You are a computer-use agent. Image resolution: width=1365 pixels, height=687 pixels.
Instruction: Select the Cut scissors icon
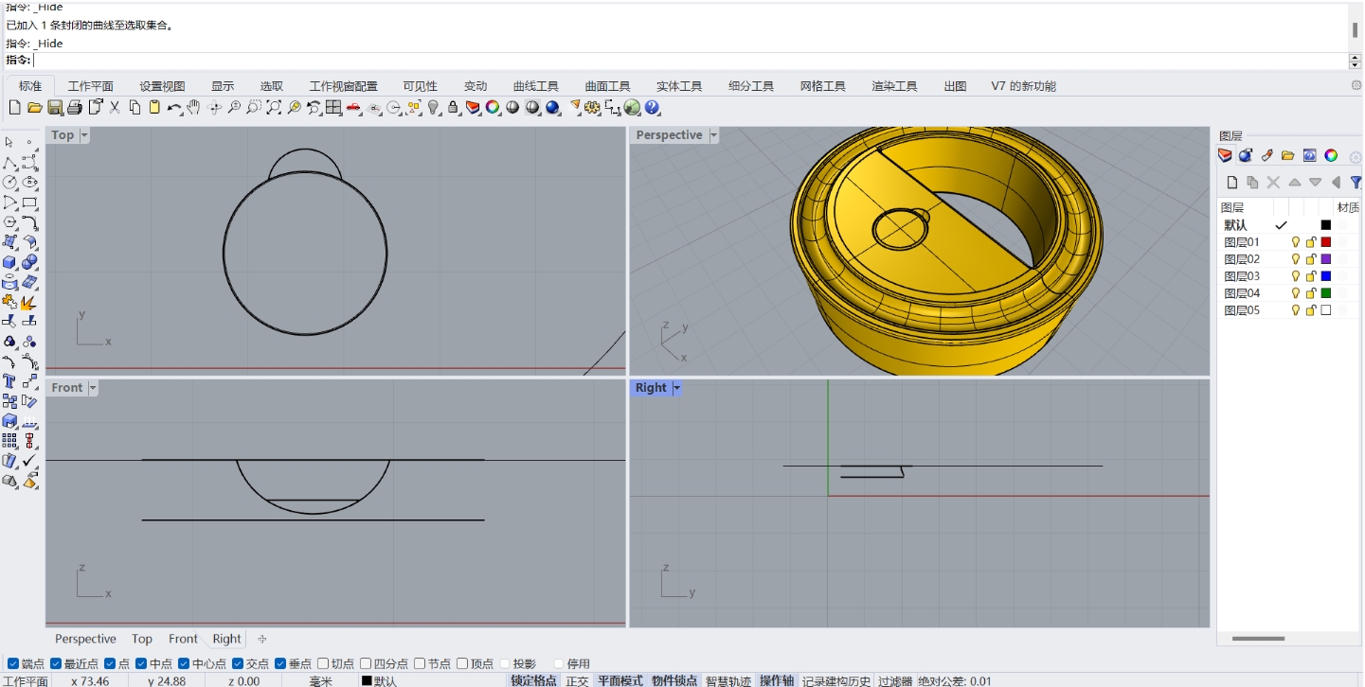point(115,108)
